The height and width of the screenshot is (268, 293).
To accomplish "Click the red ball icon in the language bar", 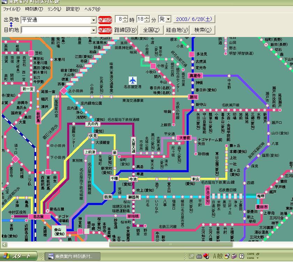I will pyautogui.click(x=206, y=256).
